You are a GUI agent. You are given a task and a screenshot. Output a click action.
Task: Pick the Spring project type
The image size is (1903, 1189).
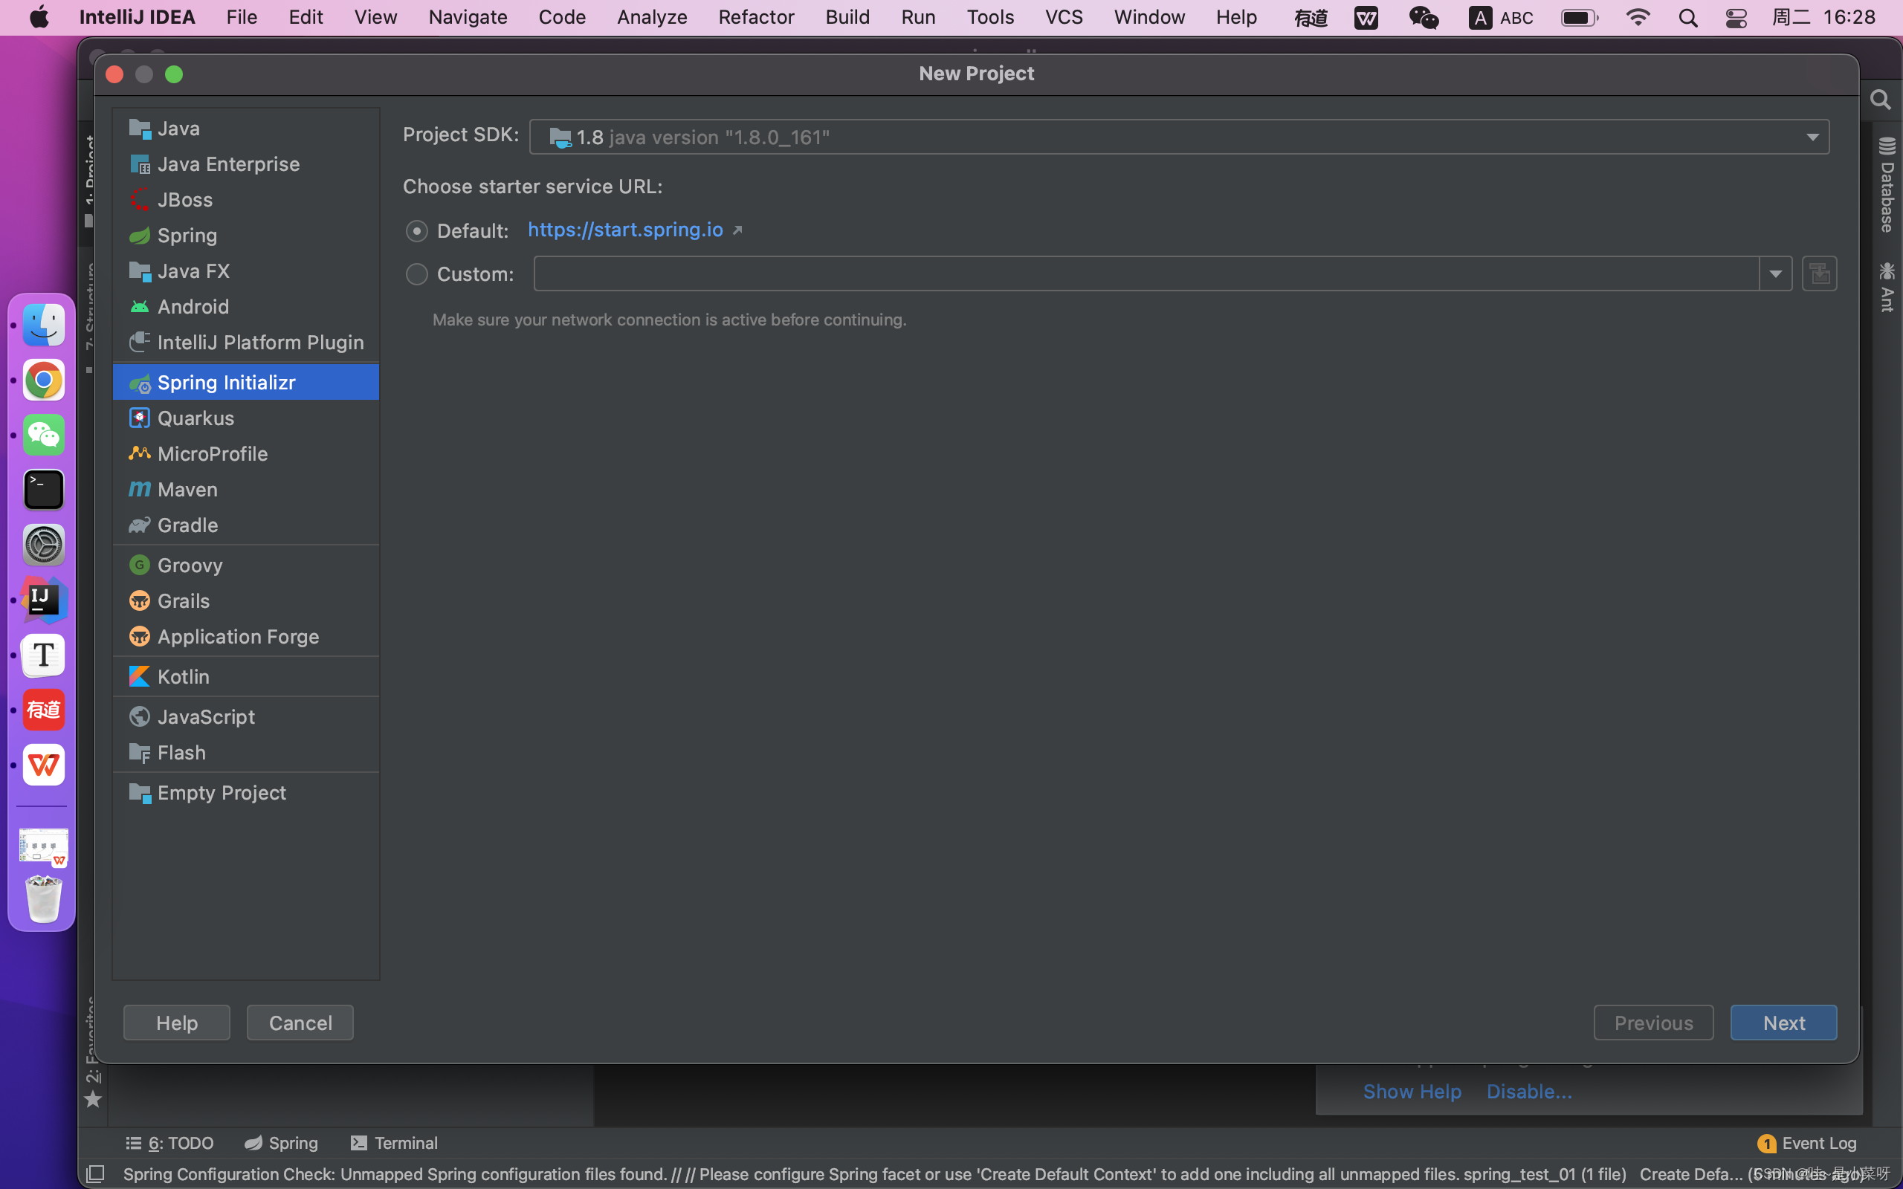pyautogui.click(x=245, y=235)
